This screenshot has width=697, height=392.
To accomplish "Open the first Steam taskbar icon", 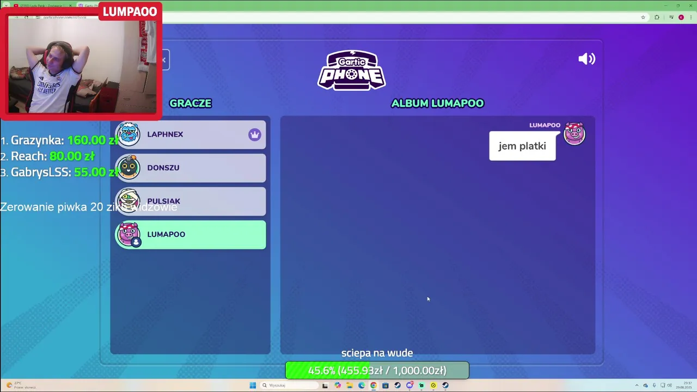I will pyautogui.click(x=398, y=385).
